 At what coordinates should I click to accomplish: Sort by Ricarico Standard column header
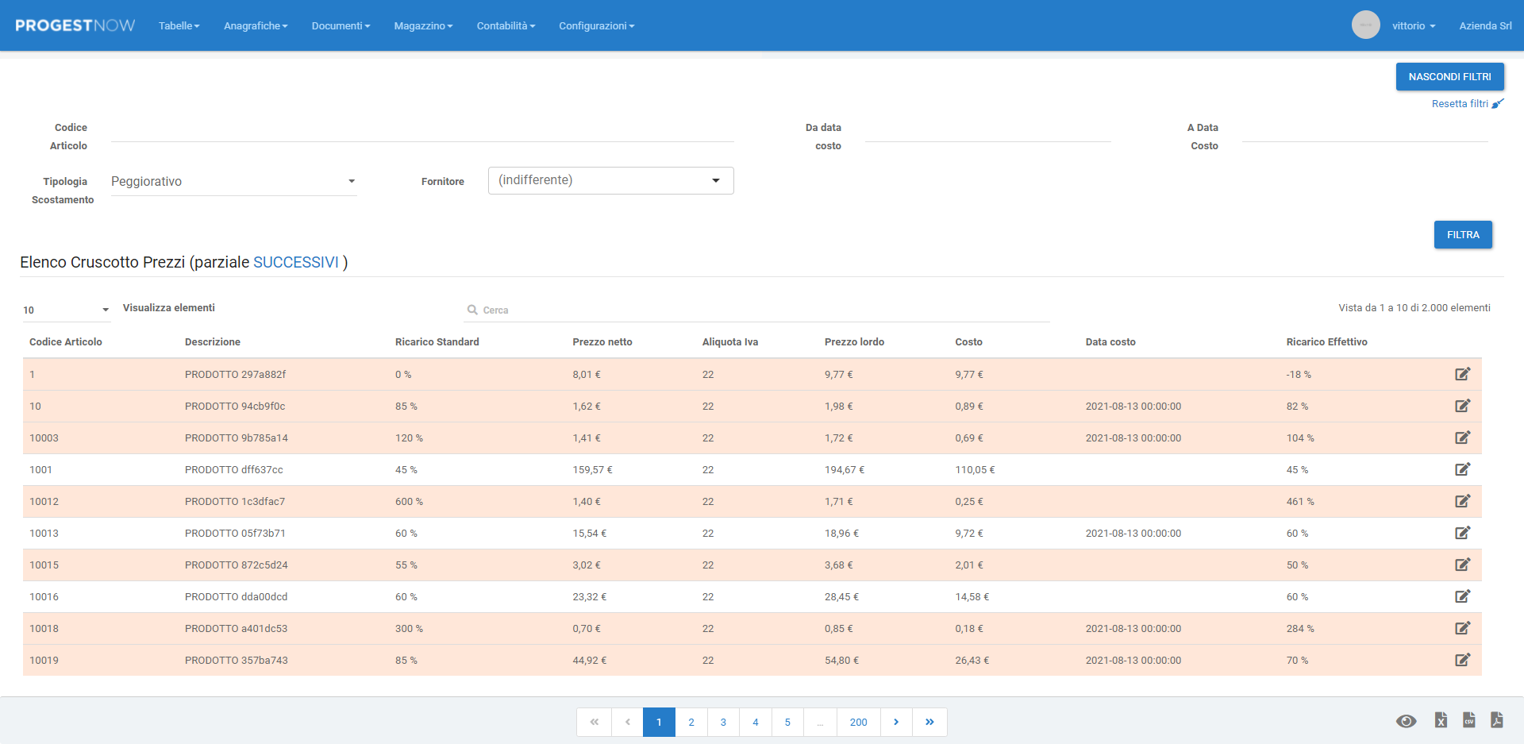pos(437,342)
